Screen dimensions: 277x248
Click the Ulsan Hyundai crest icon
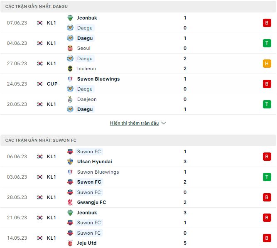click(x=70, y=162)
